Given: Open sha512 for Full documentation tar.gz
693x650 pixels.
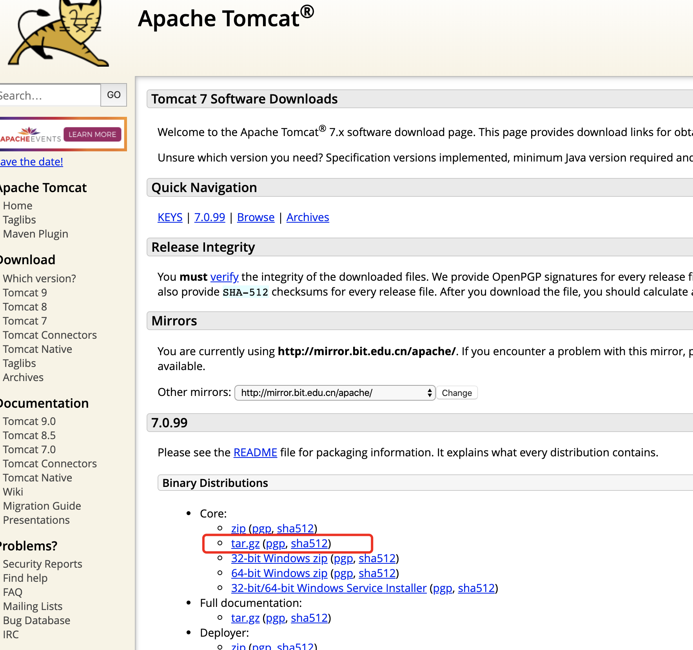Looking at the screenshot, I should pos(309,618).
